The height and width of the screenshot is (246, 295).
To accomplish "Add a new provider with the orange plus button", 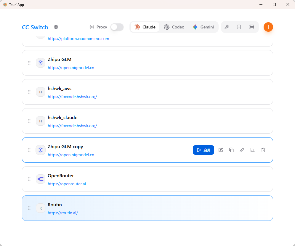I will (x=268, y=27).
